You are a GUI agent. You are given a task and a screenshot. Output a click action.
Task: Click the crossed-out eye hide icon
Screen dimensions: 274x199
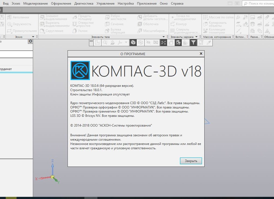[x=148, y=42]
